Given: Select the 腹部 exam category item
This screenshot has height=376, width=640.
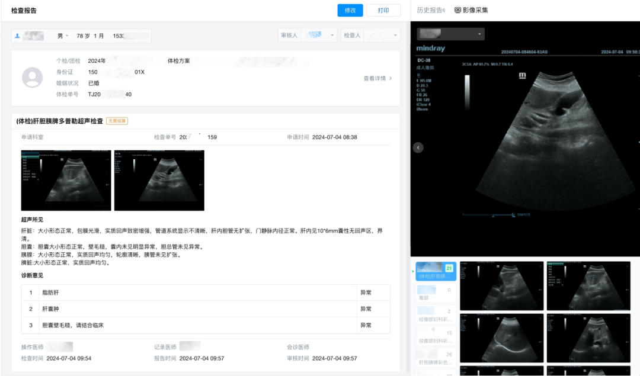Looking at the screenshot, I should 436,294.
